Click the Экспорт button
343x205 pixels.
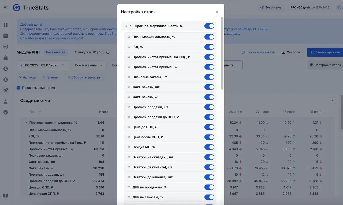click(291, 52)
